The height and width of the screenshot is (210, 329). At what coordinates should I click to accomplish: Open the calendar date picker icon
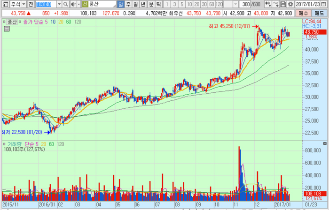(x=324, y=4)
